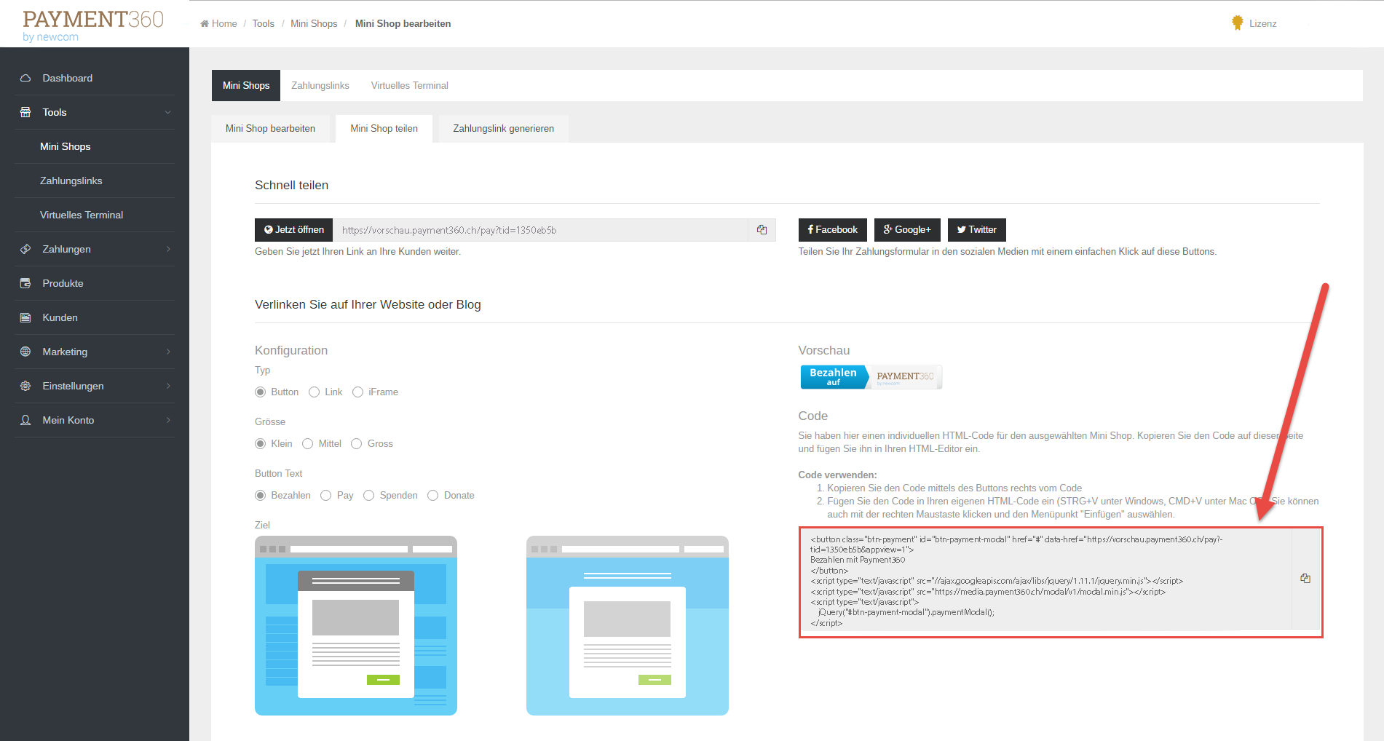Copy the HTML code with copy icon
The image size is (1384, 741).
tap(1305, 579)
